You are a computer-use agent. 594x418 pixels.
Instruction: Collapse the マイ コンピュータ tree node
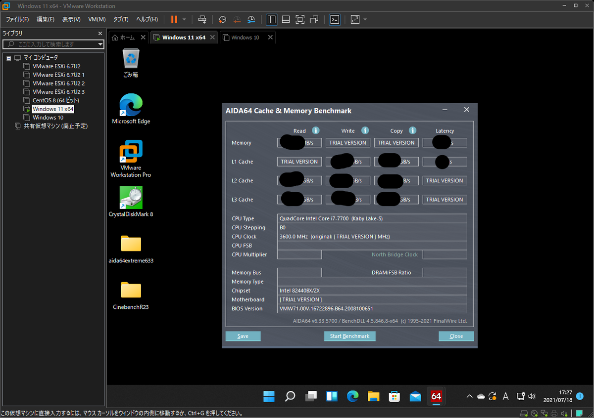click(9, 58)
